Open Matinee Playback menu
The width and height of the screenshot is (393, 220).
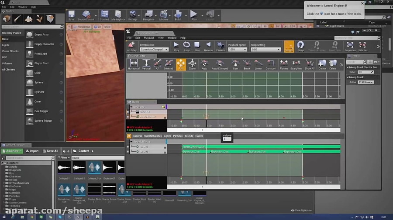point(149,38)
